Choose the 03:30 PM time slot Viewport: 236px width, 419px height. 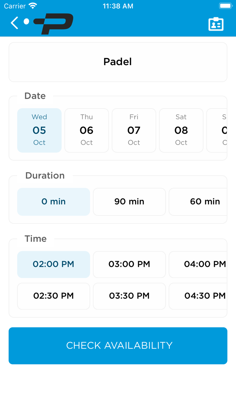click(129, 296)
